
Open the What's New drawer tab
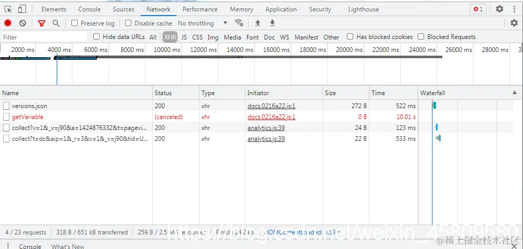68,246
